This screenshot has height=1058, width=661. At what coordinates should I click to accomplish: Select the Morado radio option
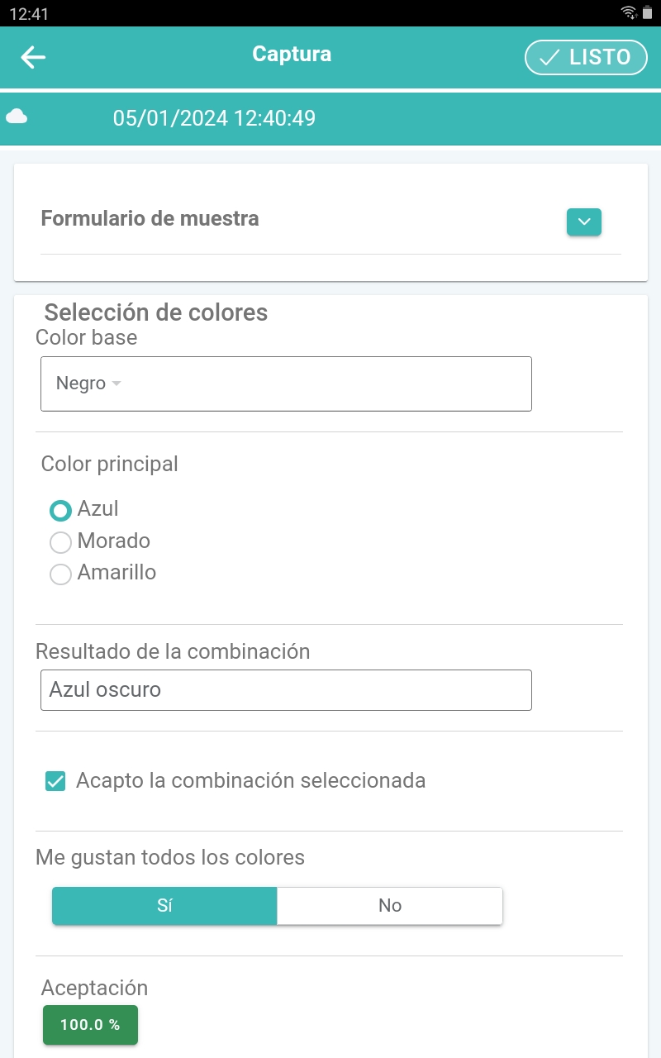click(60, 542)
